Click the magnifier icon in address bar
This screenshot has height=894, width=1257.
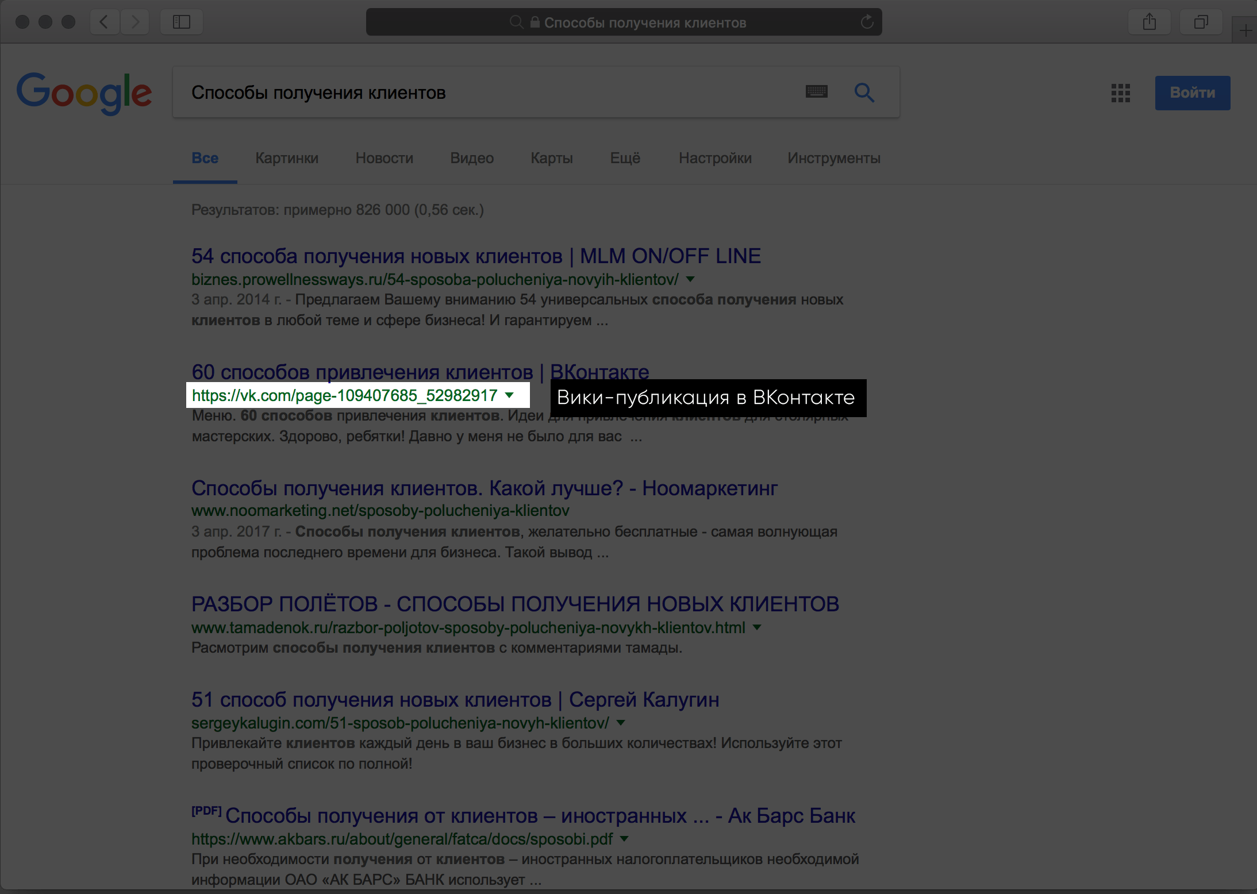click(x=516, y=22)
